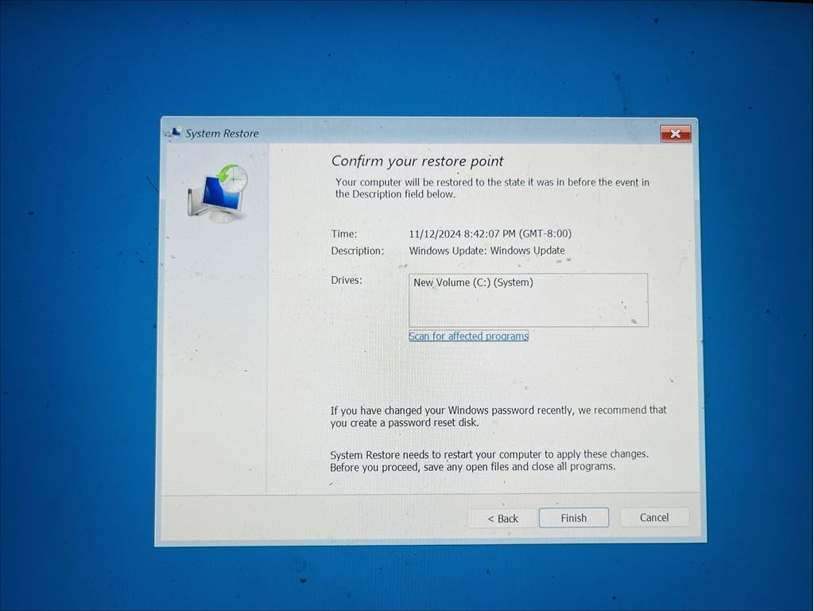
Task: Click the password reset disk recommendation text
Action: click(498, 416)
